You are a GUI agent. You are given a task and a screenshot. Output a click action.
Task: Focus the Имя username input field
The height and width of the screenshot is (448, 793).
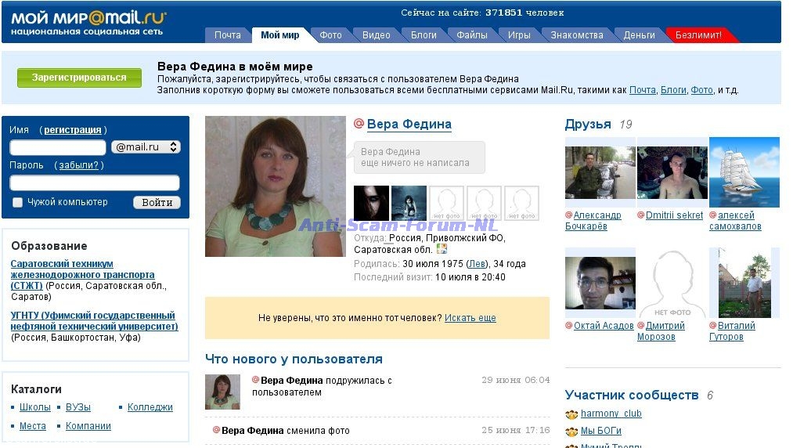point(58,147)
